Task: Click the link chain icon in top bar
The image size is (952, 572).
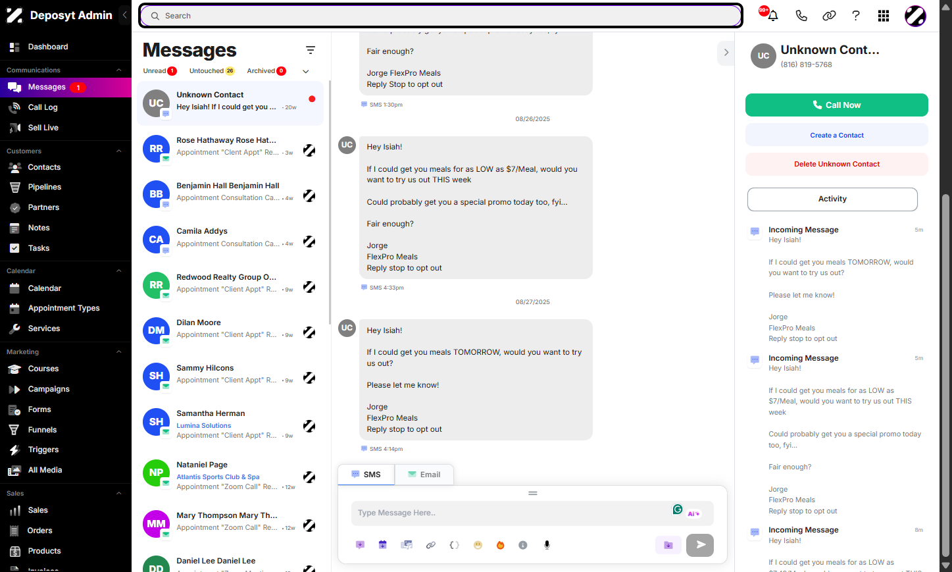Action: coord(829,16)
